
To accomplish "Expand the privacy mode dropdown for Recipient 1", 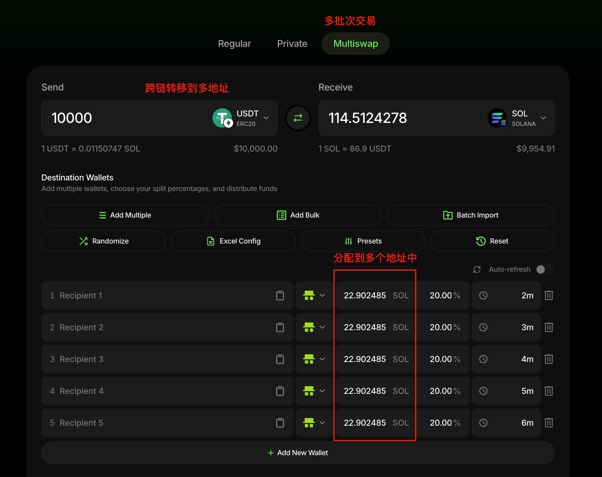I will (314, 295).
